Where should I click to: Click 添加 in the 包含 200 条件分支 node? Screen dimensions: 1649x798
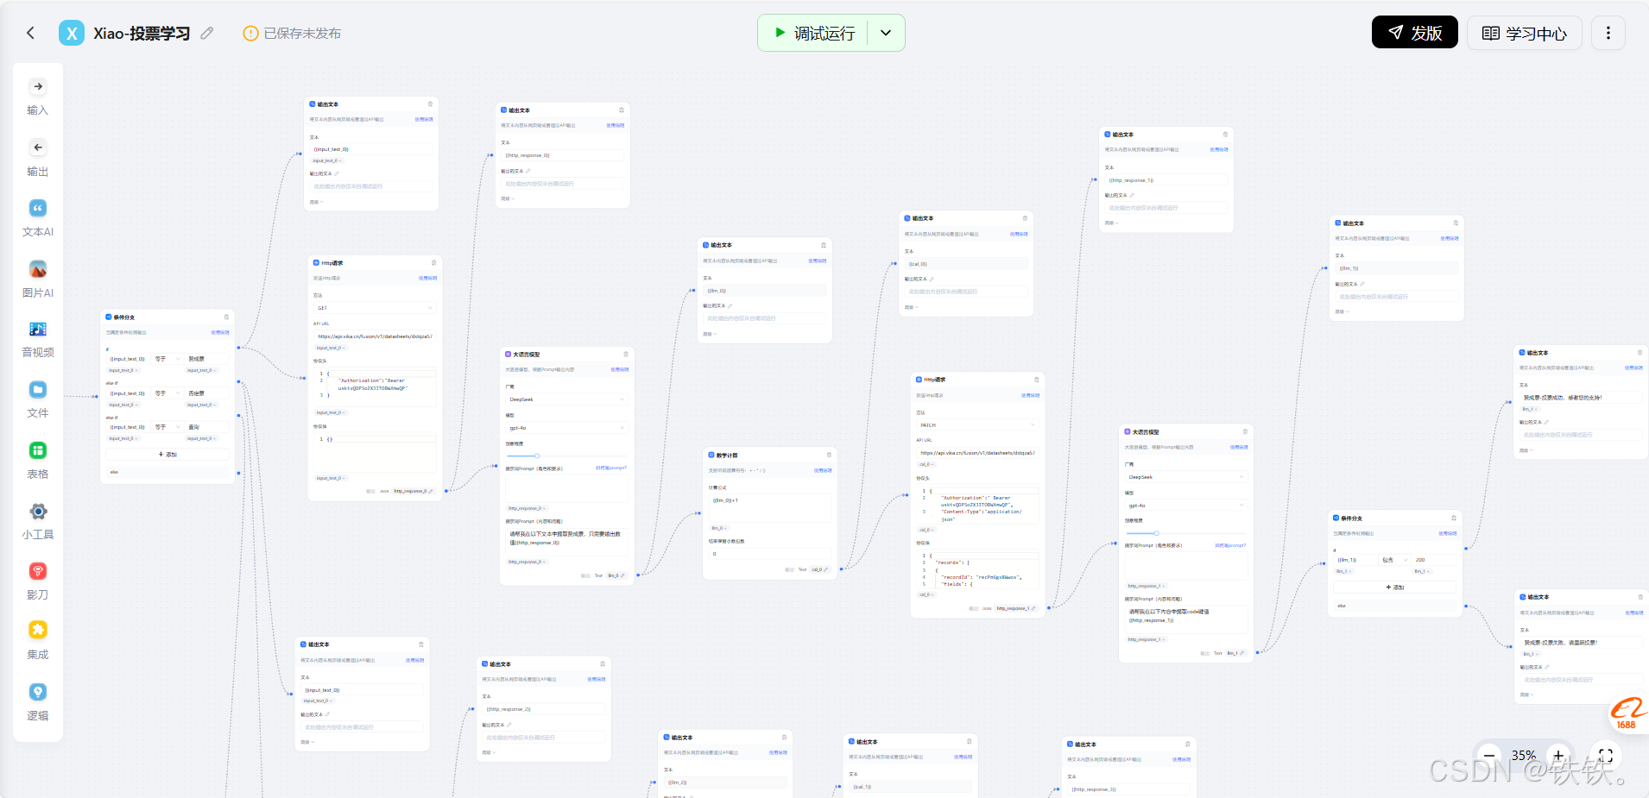[1394, 587]
